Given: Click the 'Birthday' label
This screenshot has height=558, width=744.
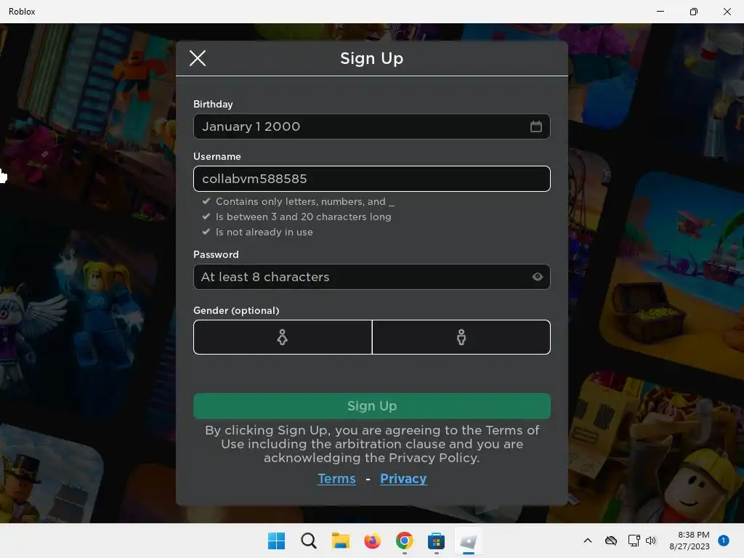Looking at the screenshot, I should (213, 104).
